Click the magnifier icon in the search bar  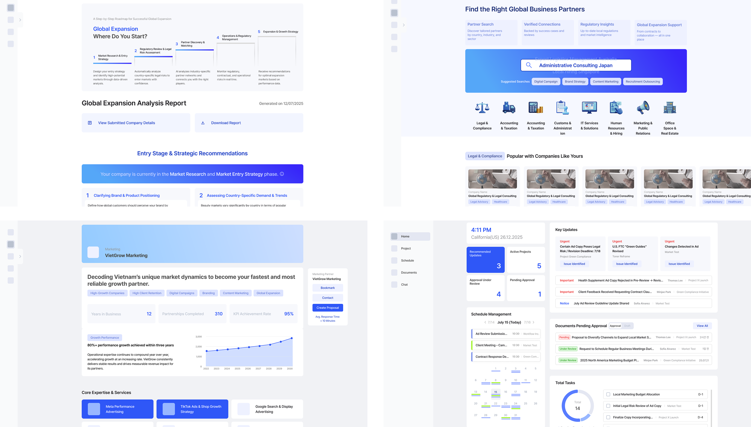click(x=529, y=65)
